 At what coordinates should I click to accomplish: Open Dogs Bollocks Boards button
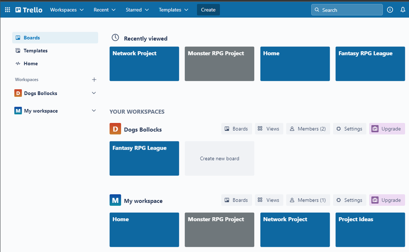click(237, 129)
